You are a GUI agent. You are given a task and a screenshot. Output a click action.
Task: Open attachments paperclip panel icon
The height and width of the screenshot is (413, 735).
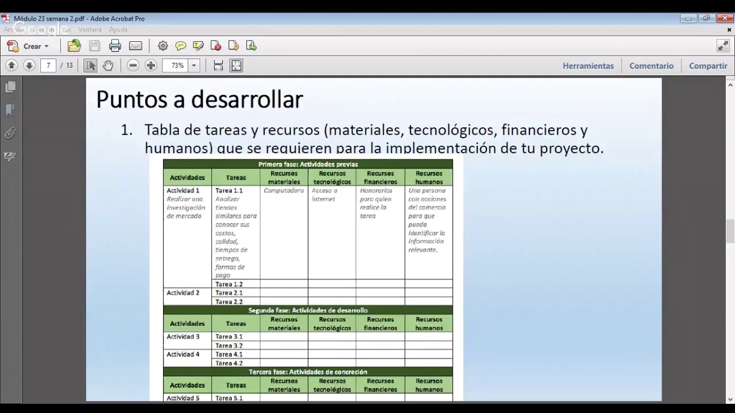[x=10, y=133]
